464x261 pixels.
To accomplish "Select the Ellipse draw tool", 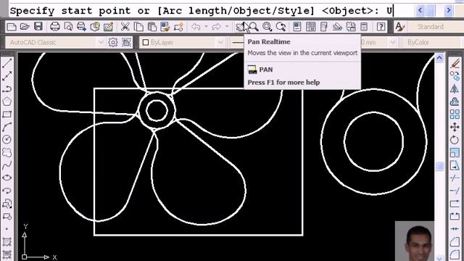I will (x=7, y=178).
